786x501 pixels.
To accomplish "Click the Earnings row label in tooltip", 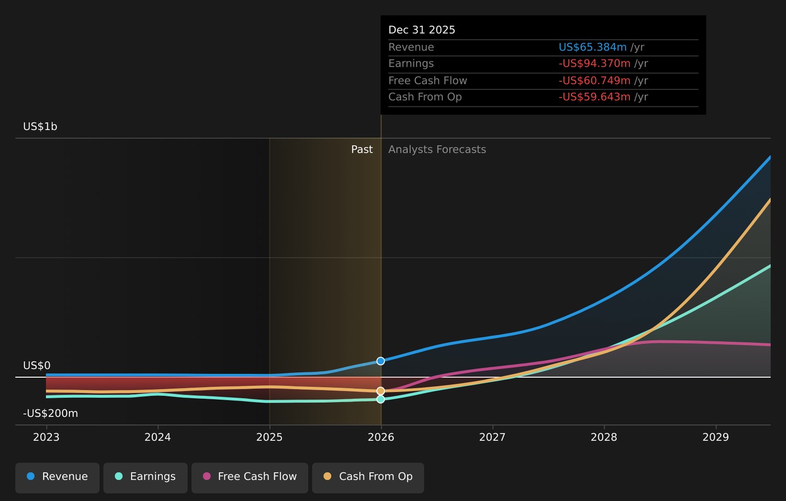I will pos(411,63).
